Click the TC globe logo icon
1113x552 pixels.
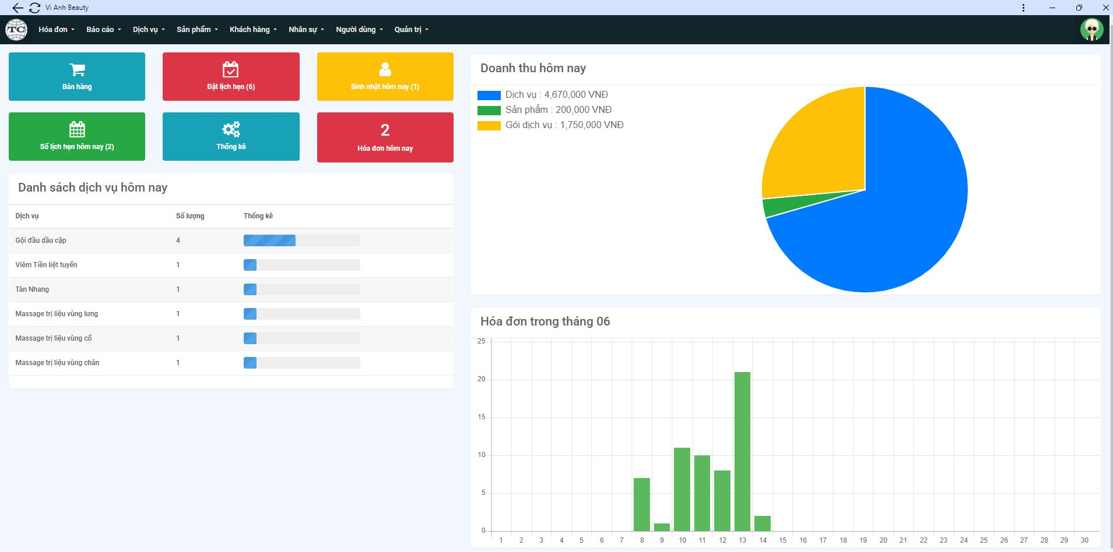coord(16,30)
